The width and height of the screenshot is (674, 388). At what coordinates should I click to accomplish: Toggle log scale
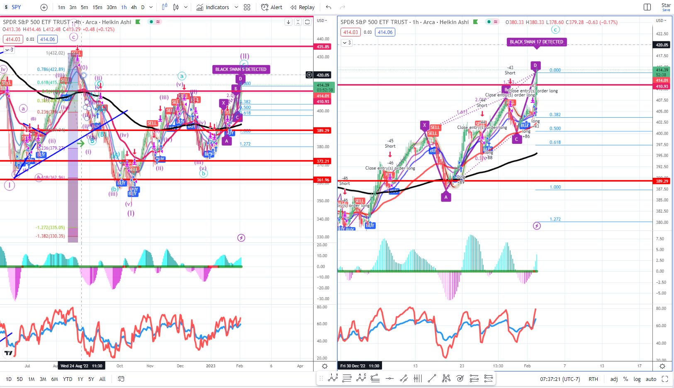(637, 379)
